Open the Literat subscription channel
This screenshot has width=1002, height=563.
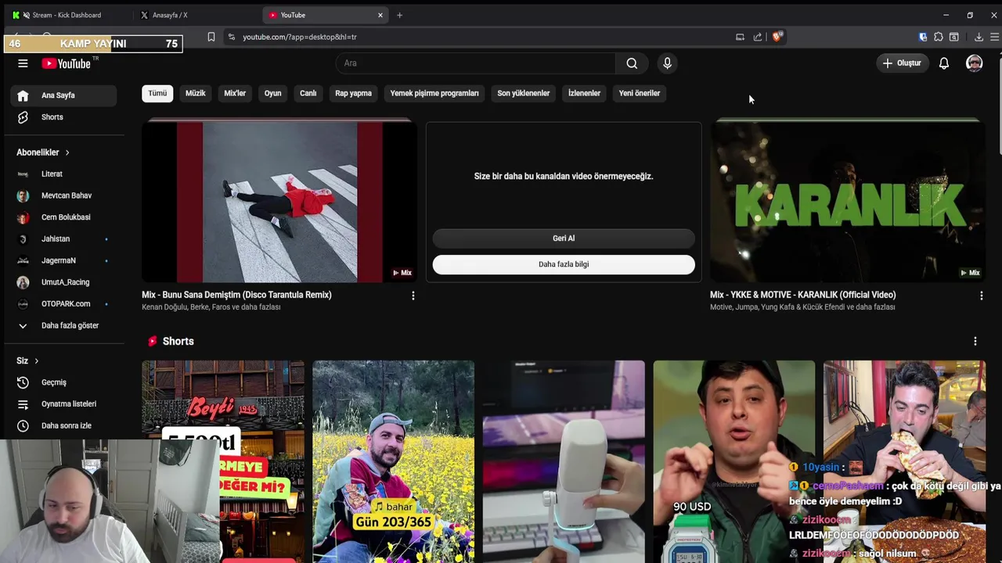[64, 174]
